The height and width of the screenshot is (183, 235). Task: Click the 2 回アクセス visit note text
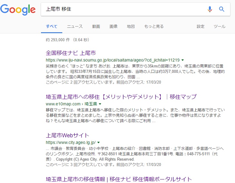pos(103,82)
